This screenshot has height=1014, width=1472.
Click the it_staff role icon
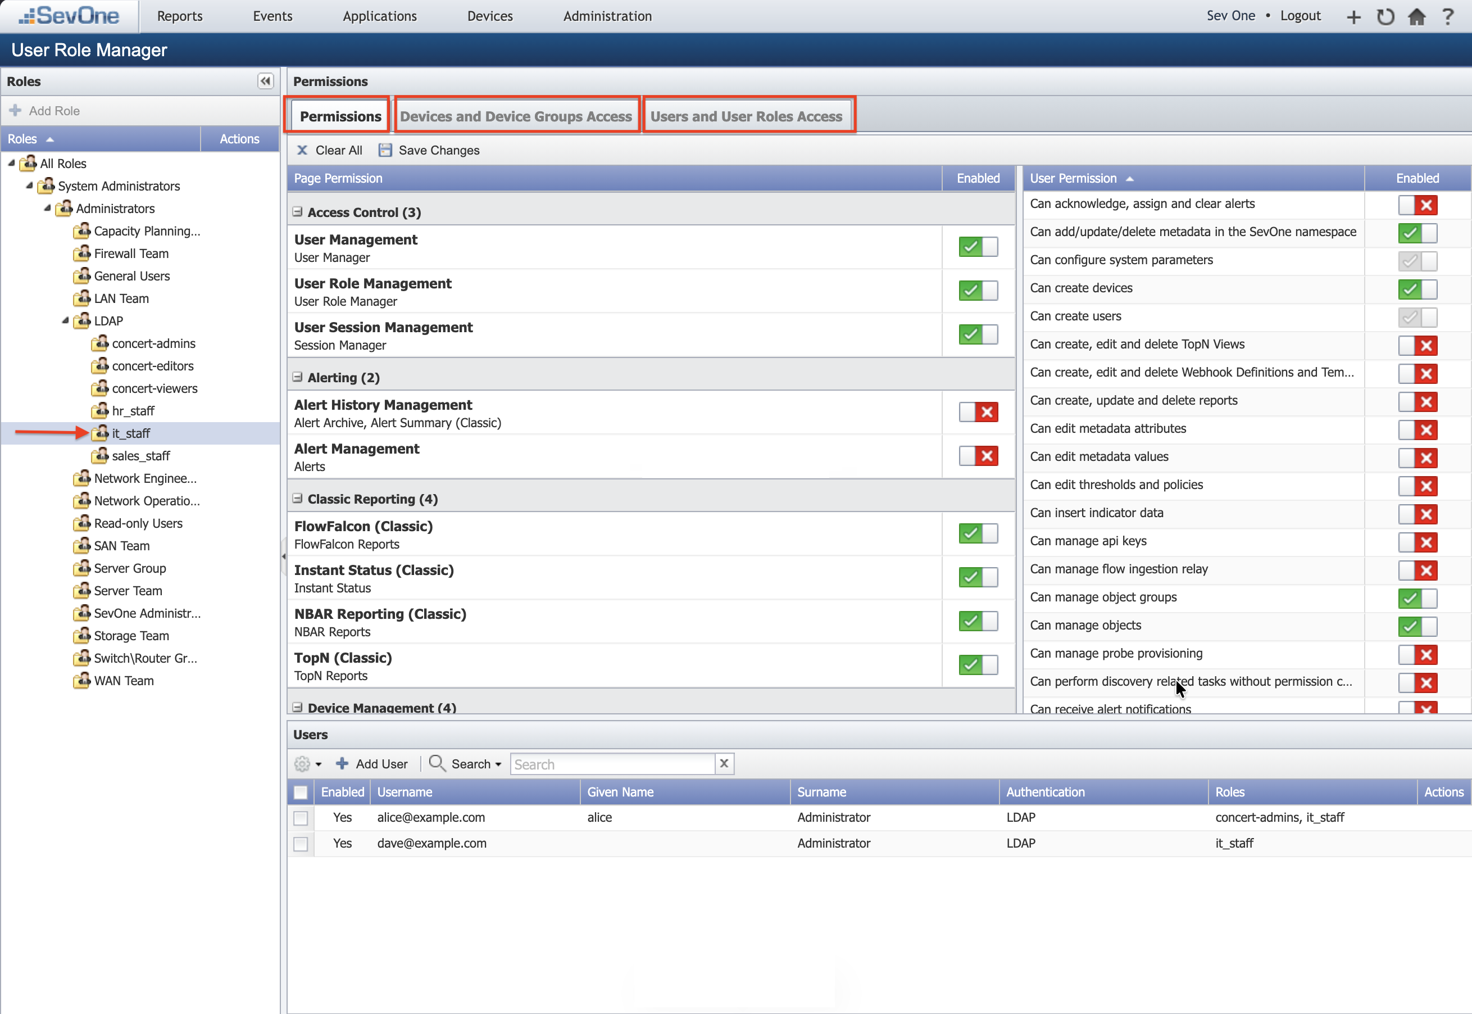point(99,433)
